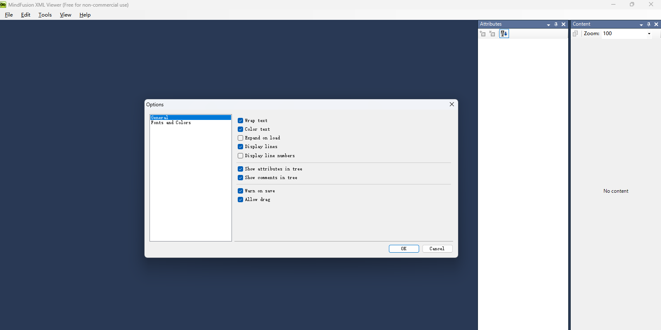Close the Options dialog with X

[x=452, y=104]
